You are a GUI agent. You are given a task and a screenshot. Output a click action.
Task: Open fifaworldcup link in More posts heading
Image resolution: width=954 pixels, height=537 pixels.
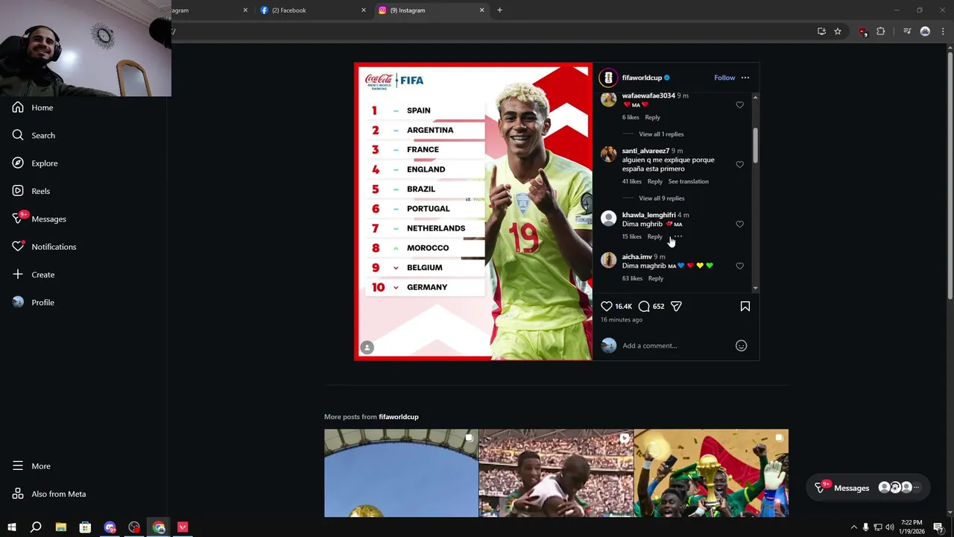click(x=399, y=417)
